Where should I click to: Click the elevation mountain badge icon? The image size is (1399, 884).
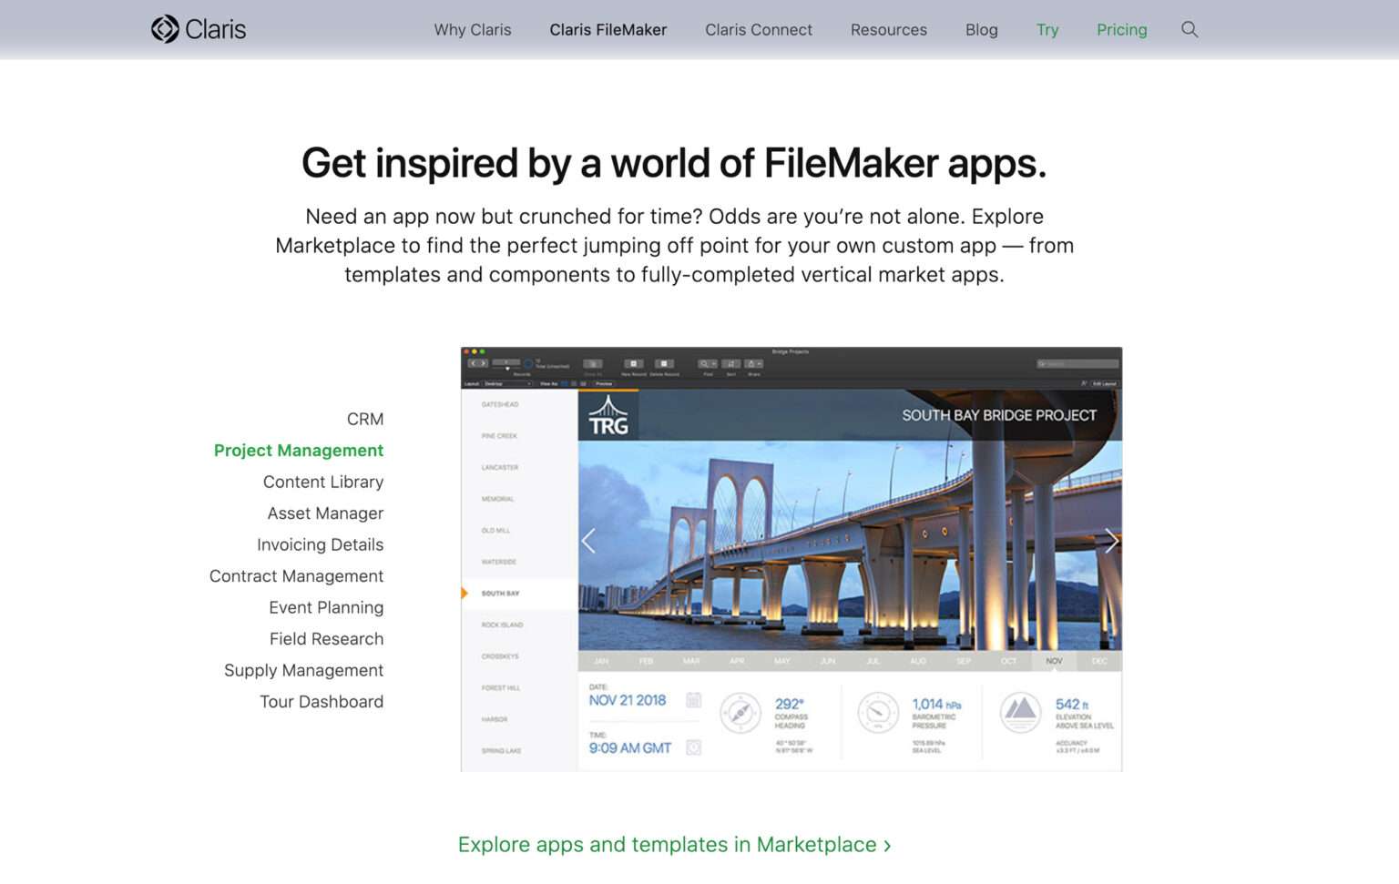tap(1018, 713)
